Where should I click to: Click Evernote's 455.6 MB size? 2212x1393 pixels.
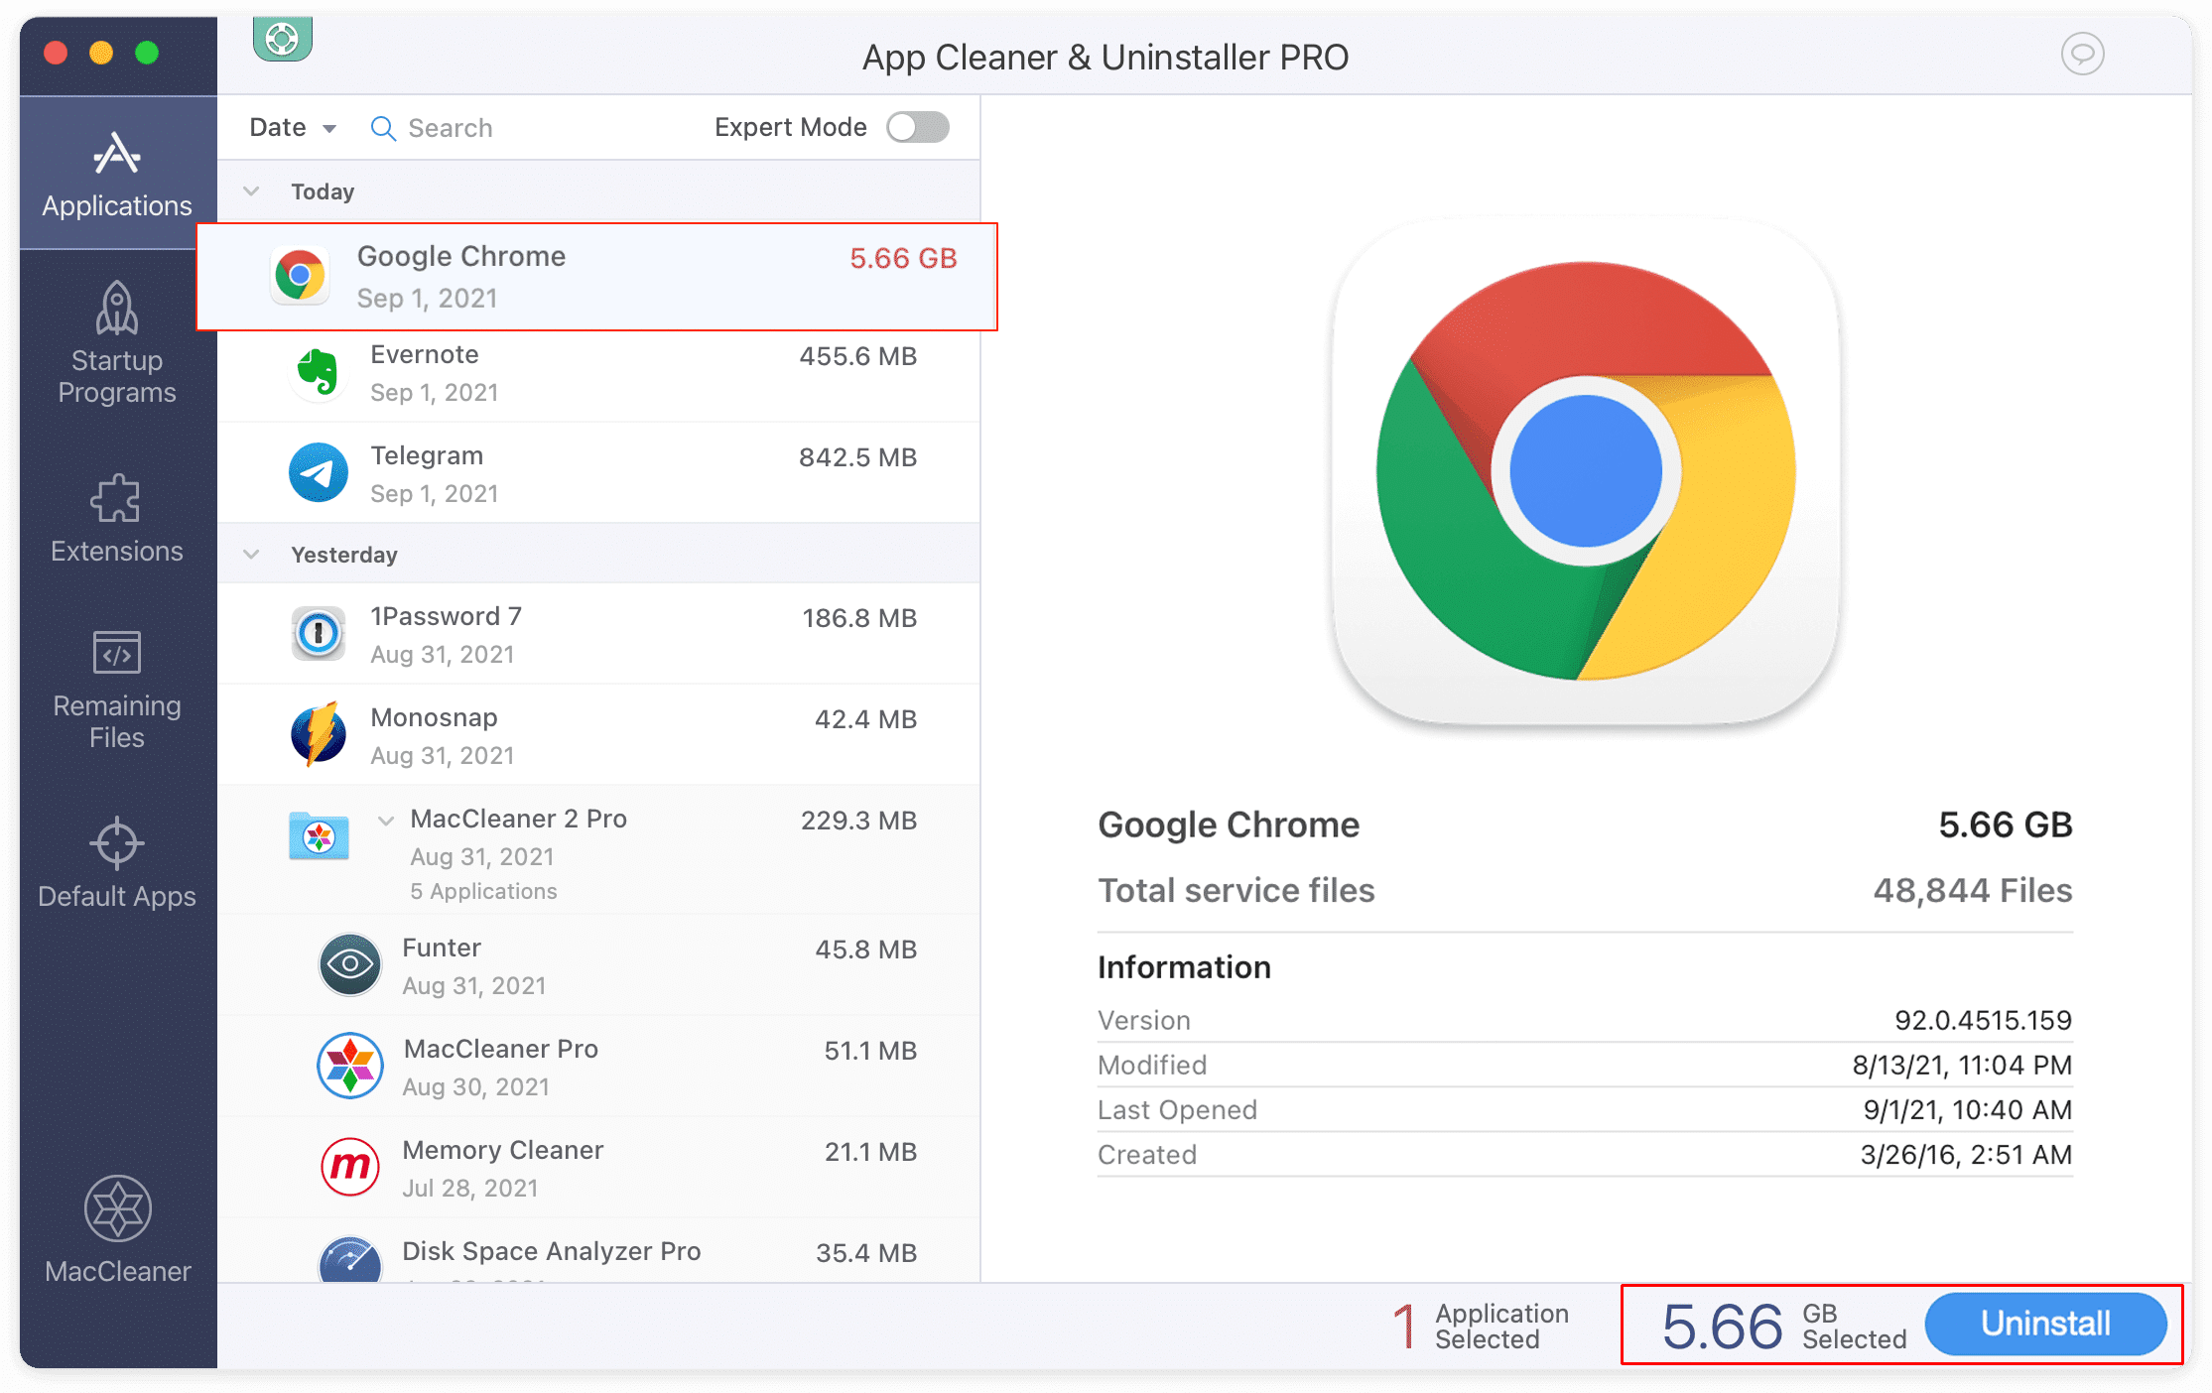coord(857,356)
